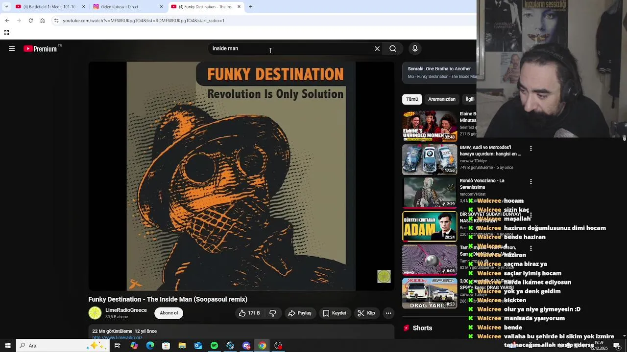Open the YouTube hamburger guide menu
Viewport: 627px width, 352px height.
pyautogui.click(x=12, y=48)
